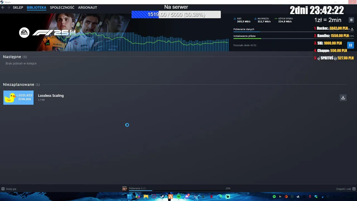357x201 pixels.
Task: Click the bottom download progress bar
Action: (179, 191)
